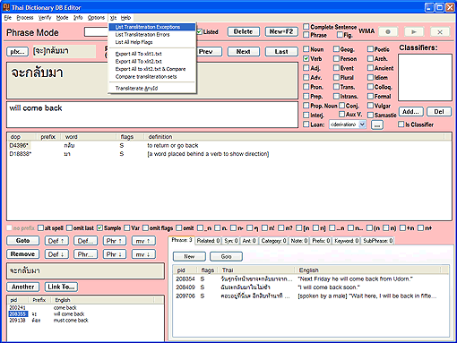
Task: Click the ellipsis button beside derivation dropdown
Action: click(377, 124)
